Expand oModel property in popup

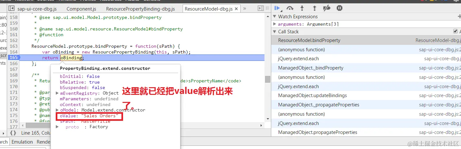(x=57, y=110)
